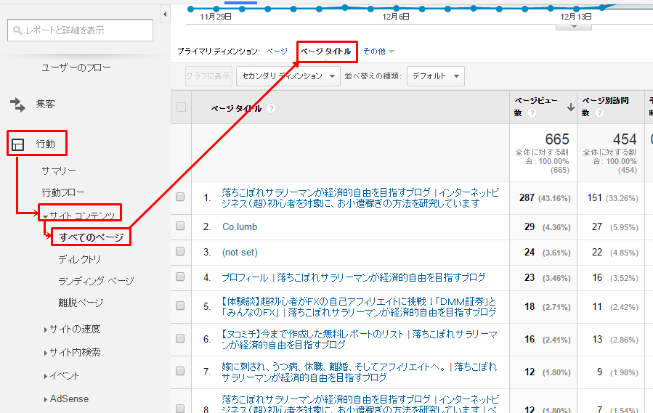Check row 1 checkbox
The image size is (653, 413).
click(180, 197)
